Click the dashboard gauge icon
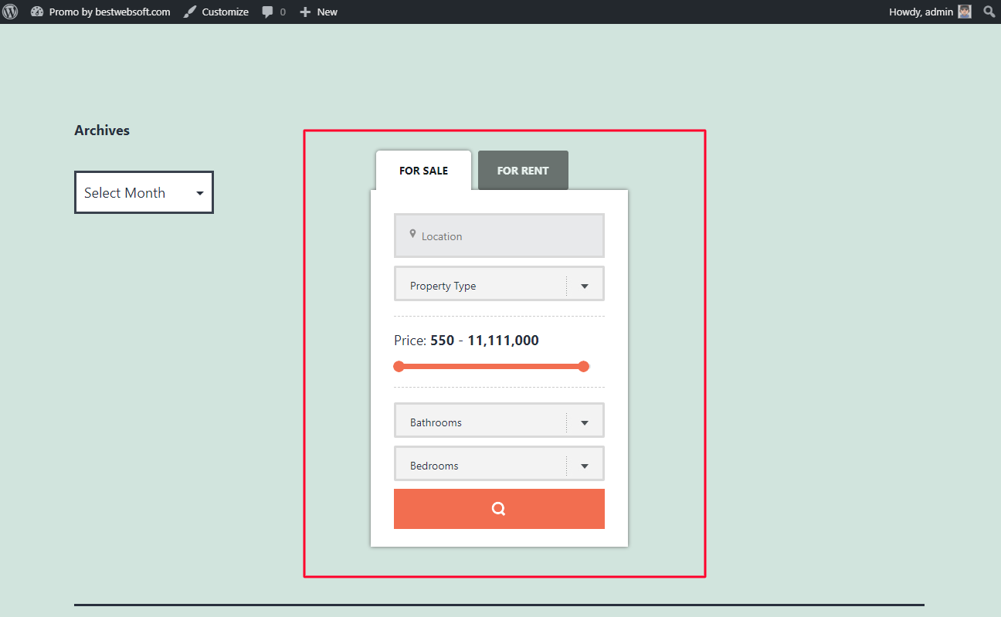Image resolution: width=1001 pixels, height=617 pixels. [37, 12]
